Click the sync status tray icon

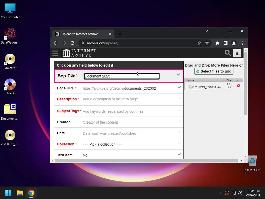click(x=227, y=193)
